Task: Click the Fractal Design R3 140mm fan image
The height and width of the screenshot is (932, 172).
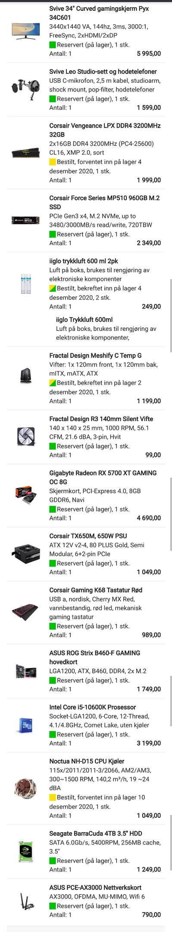Action: [x=26, y=437]
